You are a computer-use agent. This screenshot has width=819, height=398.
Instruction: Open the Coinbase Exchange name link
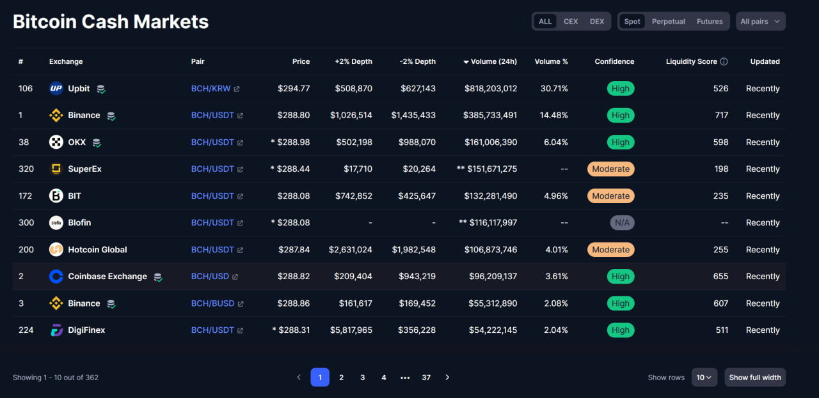pyautogui.click(x=107, y=277)
